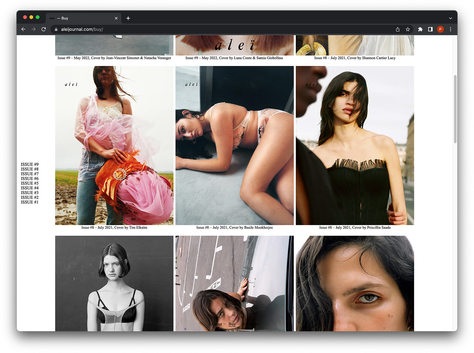This screenshot has width=474, height=353.
Task: Expand the tab search chevron
Action: (450, 18)
